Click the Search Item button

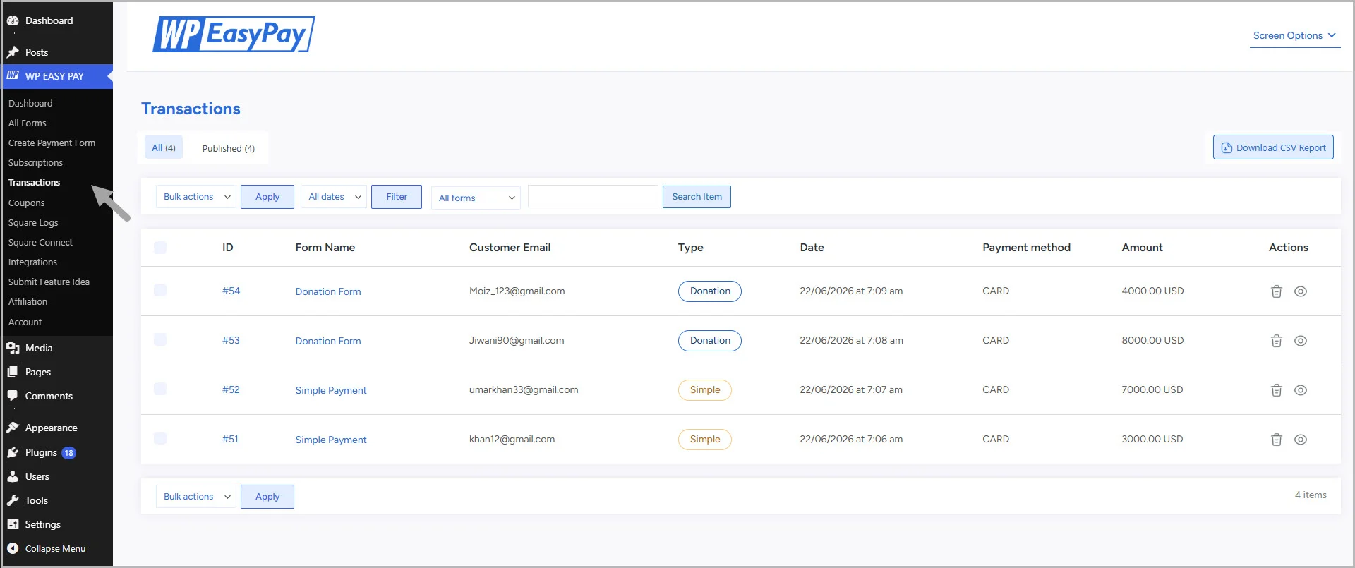click(x=697, y=197)
